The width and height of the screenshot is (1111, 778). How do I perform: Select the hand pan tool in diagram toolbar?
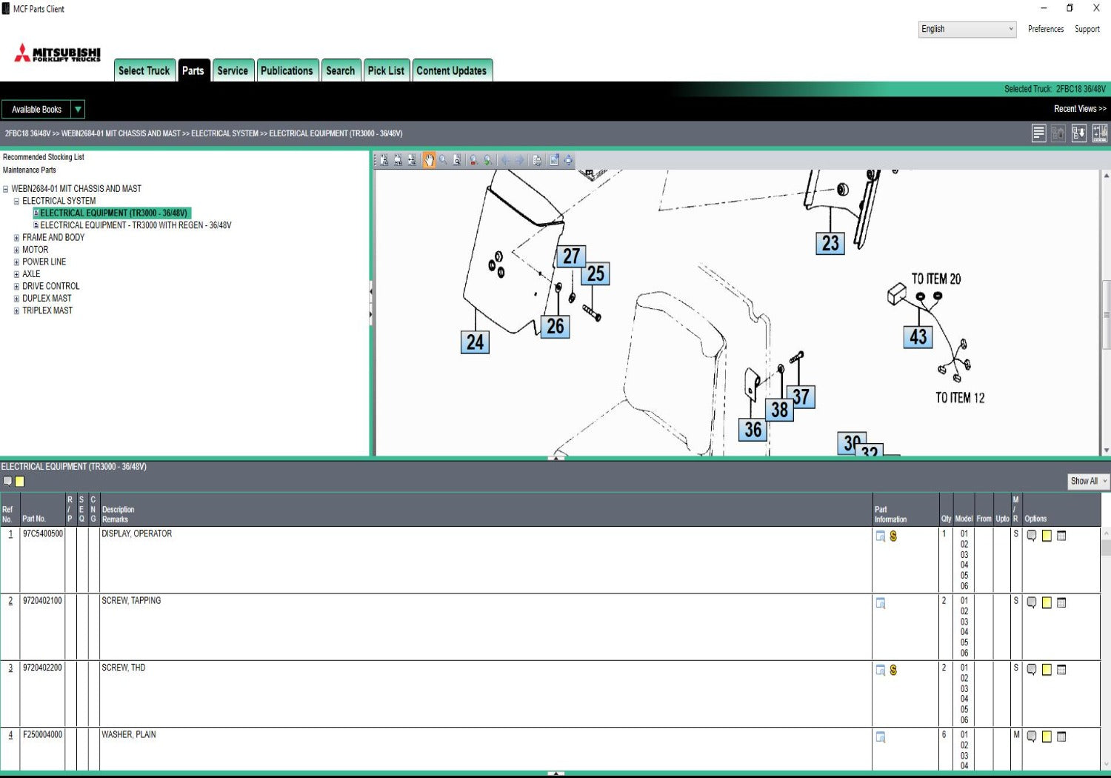tap(429, 160)
